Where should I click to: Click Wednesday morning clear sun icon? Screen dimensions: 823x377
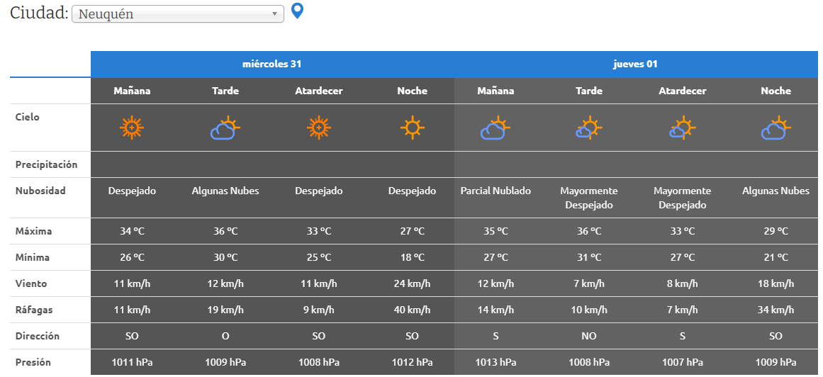132,128
